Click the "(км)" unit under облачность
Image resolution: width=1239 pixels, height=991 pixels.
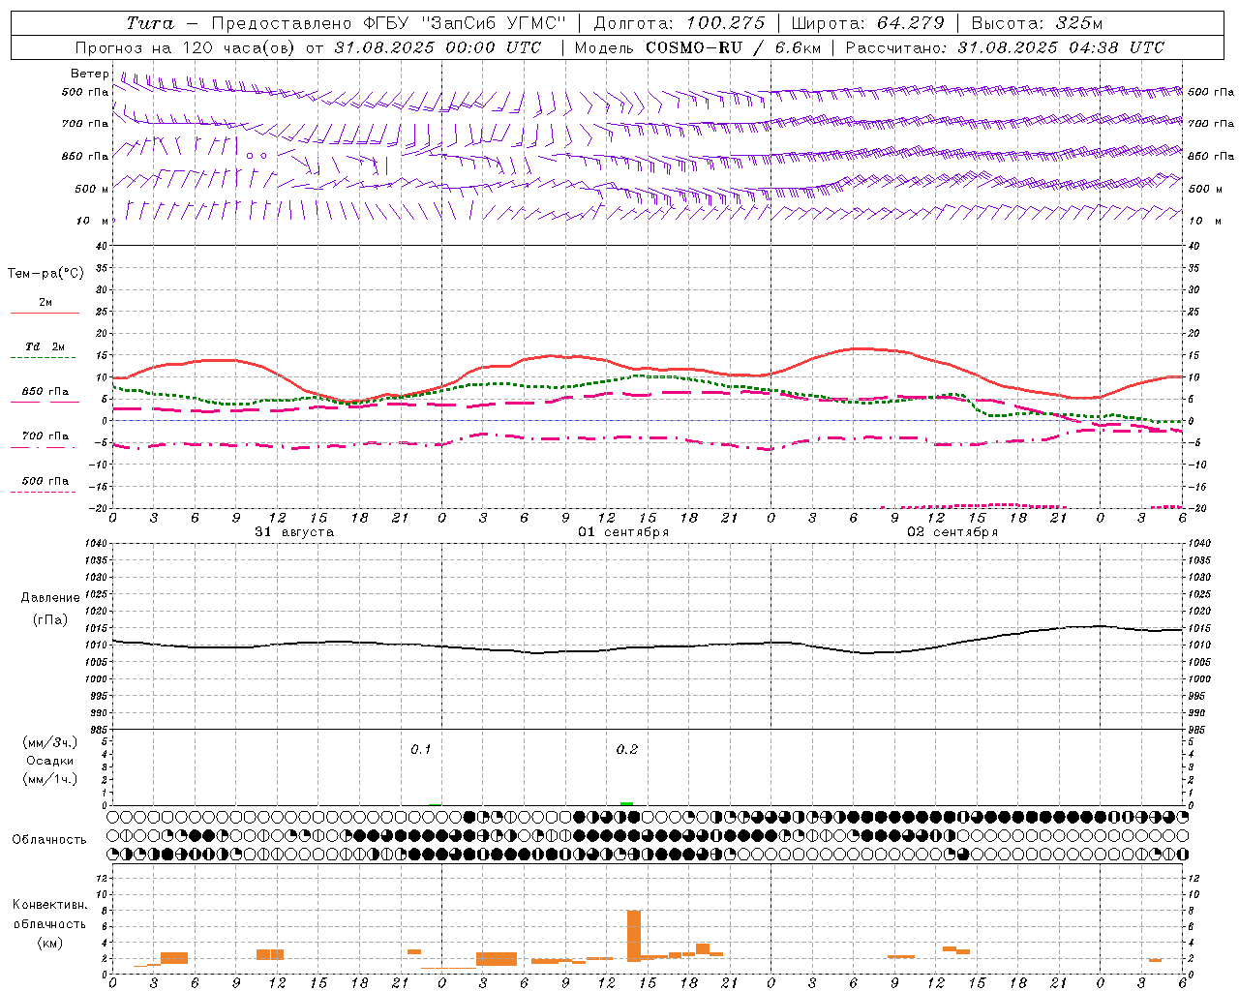click(49, 943)
